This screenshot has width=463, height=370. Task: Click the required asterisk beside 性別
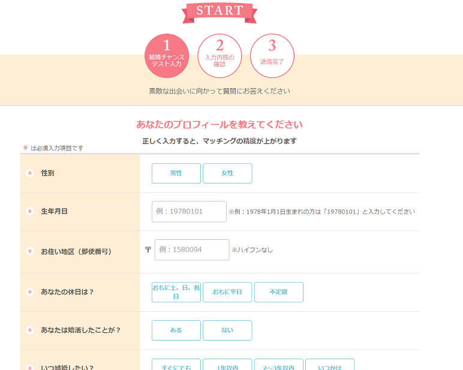[29, 173]
